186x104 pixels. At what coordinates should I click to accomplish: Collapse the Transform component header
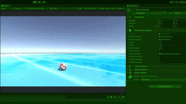156,17
